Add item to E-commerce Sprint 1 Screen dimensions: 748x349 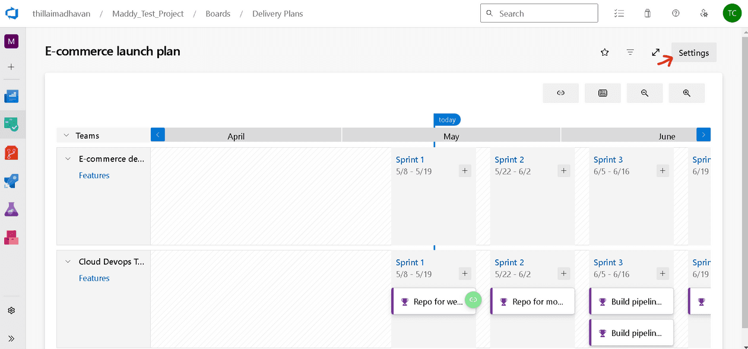[465, 171]
